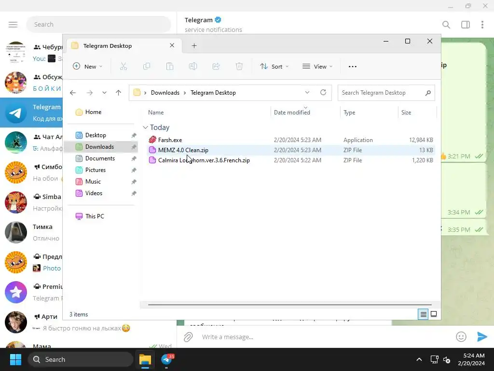Collapse the Today group
The height and width of the screenshot is (371, 494).
click(x=145, y=128)
